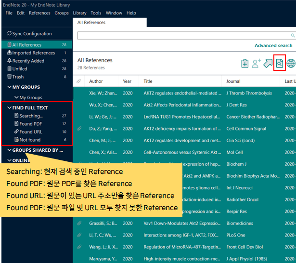Screen dimensions: 296x263
Task: Select the Maruyama, Y. reference row
Action: (184, 259)
